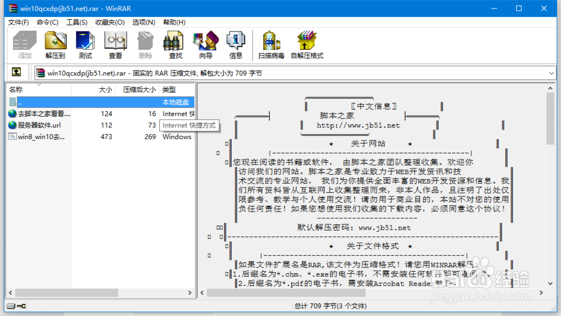
Task: Sort by Size (大小) column header
Action: click(x=93, y=89)
